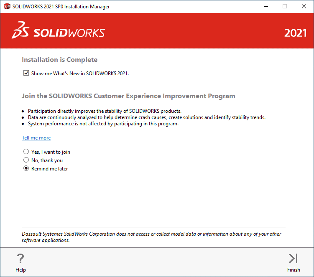
Task: Click the Dassault Systemes disclaimer text
Action: pyautogui.click(x=151, y=237)
